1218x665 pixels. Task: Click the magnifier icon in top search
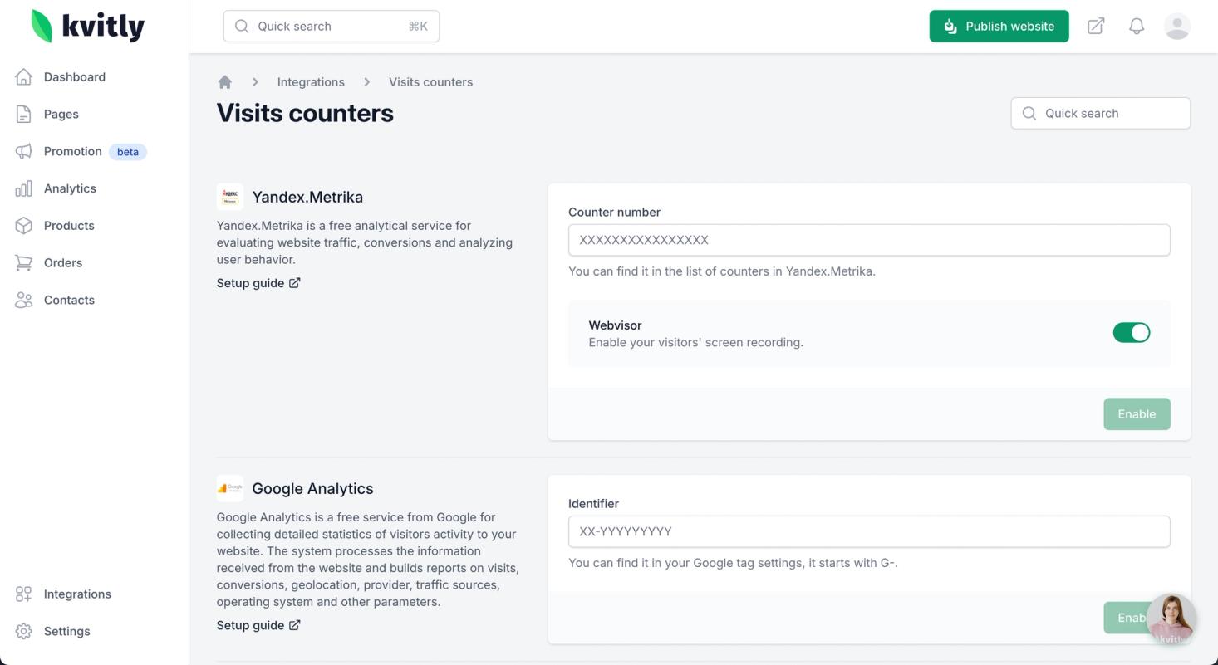tap(242, 27)
